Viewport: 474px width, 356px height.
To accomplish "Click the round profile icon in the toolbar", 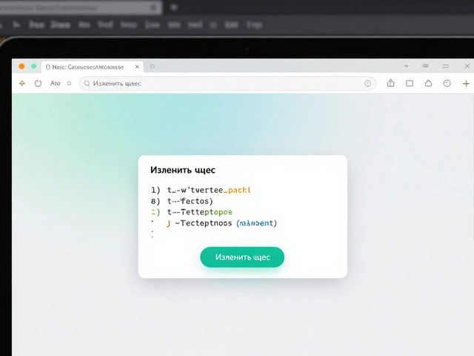I will pyautogui.click(x=447, y=83).
